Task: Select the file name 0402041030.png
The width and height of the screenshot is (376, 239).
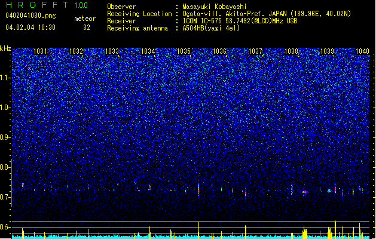Action: pyautogui.click(x=30, y=16)
